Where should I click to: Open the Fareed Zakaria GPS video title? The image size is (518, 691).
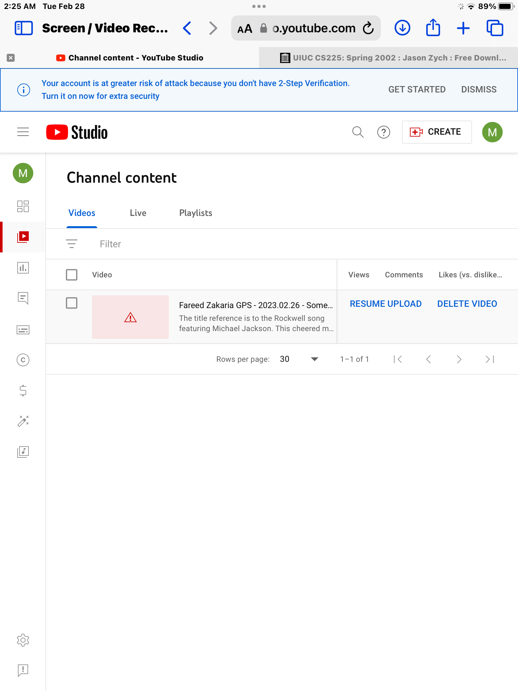[x=256, y=305]
